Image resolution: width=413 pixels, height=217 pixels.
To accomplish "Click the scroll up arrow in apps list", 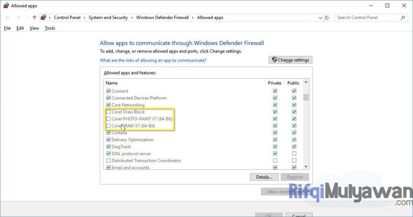I will coord(306,83).
